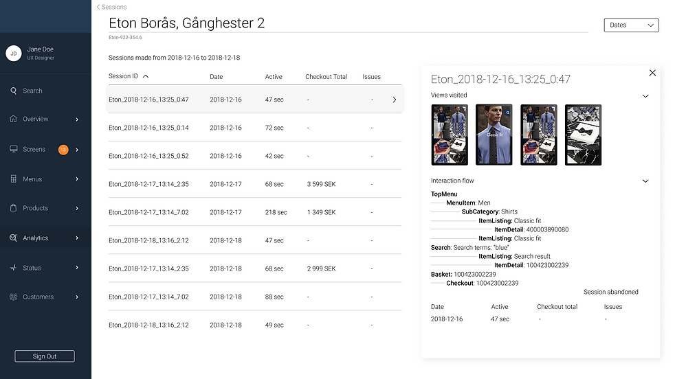Collapse the Views visited section
This screenshot has width=675, height=379.
(x=645, y=96)
